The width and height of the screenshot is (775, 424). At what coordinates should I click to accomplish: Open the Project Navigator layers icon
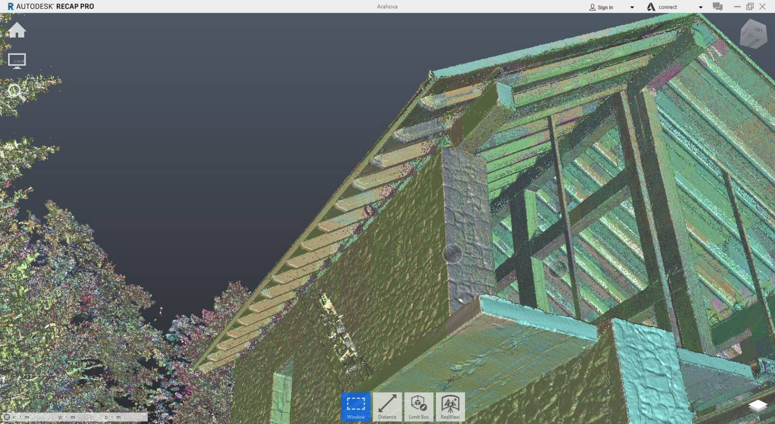click(x=758, y=405)
